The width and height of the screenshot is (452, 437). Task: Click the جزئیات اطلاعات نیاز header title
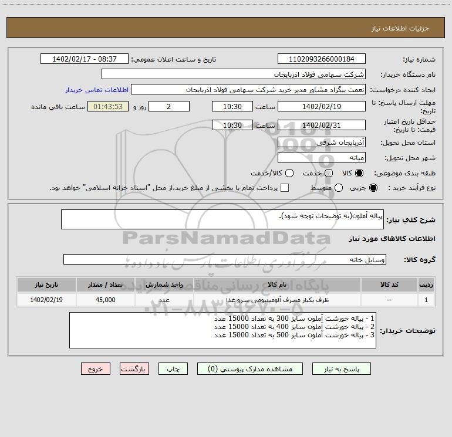coord(400,28)
